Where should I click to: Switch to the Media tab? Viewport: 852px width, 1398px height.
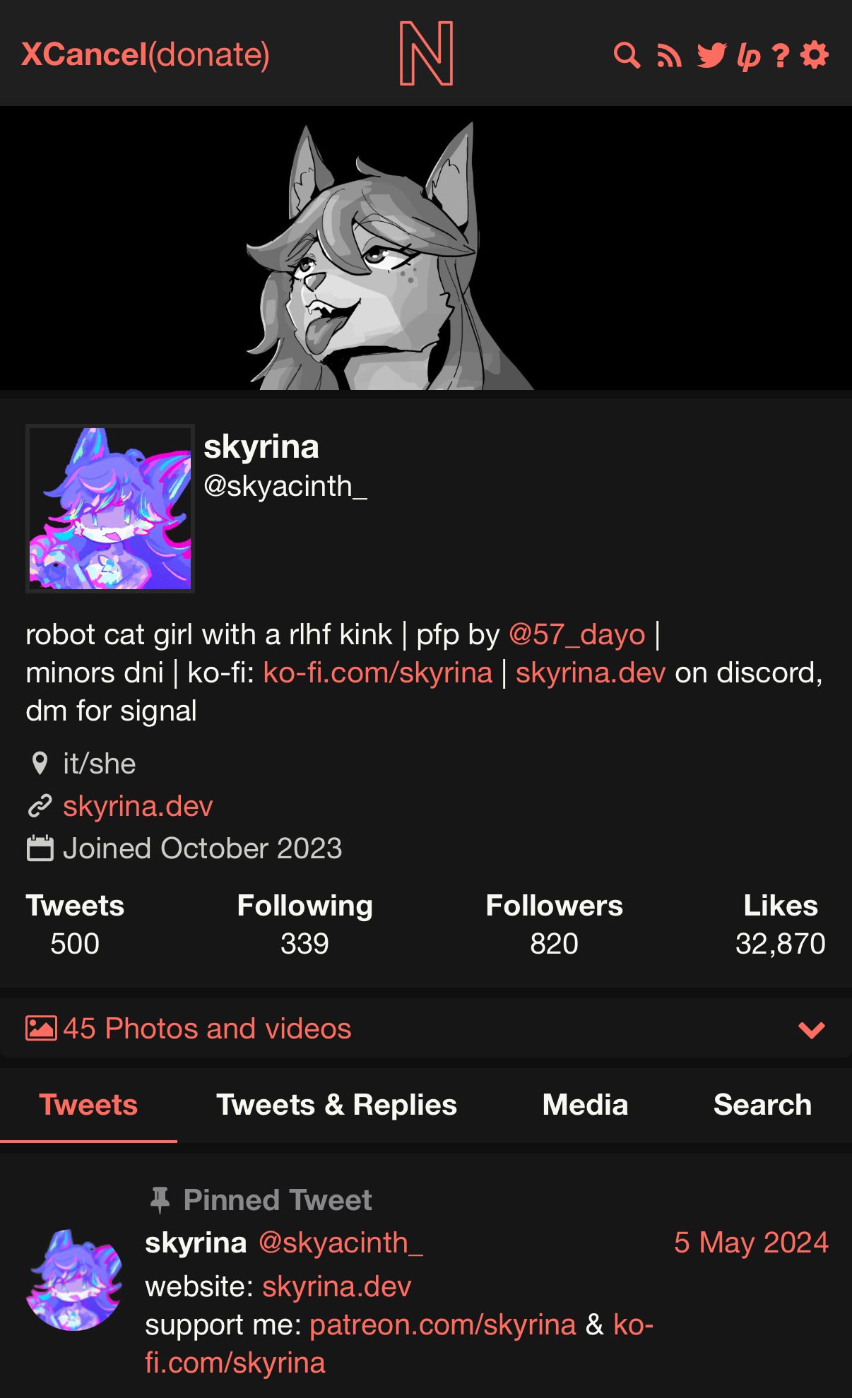pos(585,1105)
